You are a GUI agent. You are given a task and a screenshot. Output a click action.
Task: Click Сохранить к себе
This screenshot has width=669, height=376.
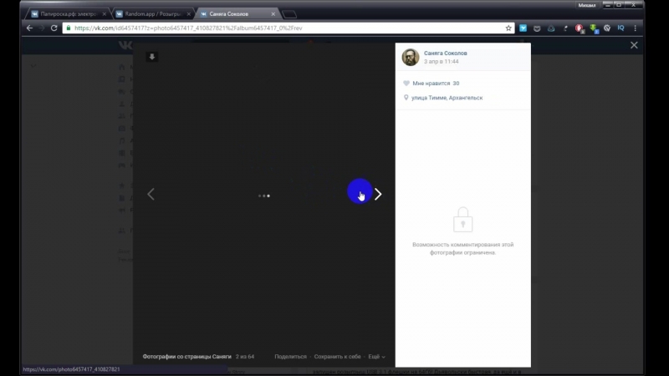(338, 356)
